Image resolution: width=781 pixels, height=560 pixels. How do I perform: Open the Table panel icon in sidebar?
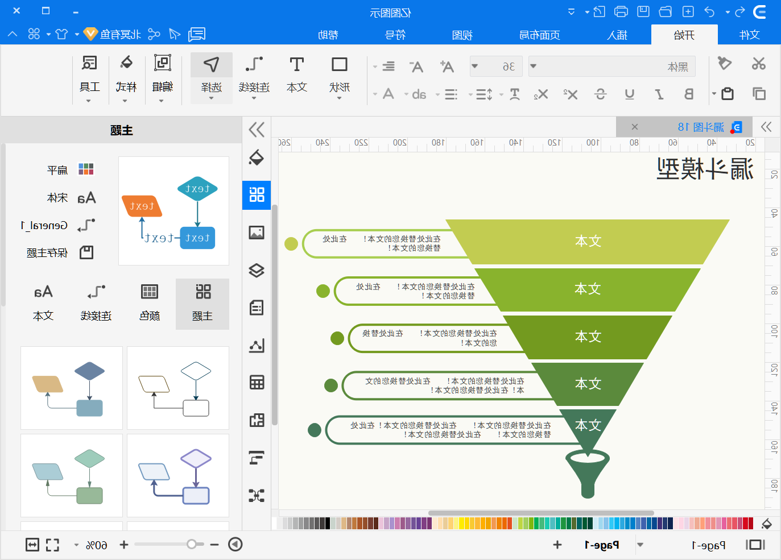(257, 382)
